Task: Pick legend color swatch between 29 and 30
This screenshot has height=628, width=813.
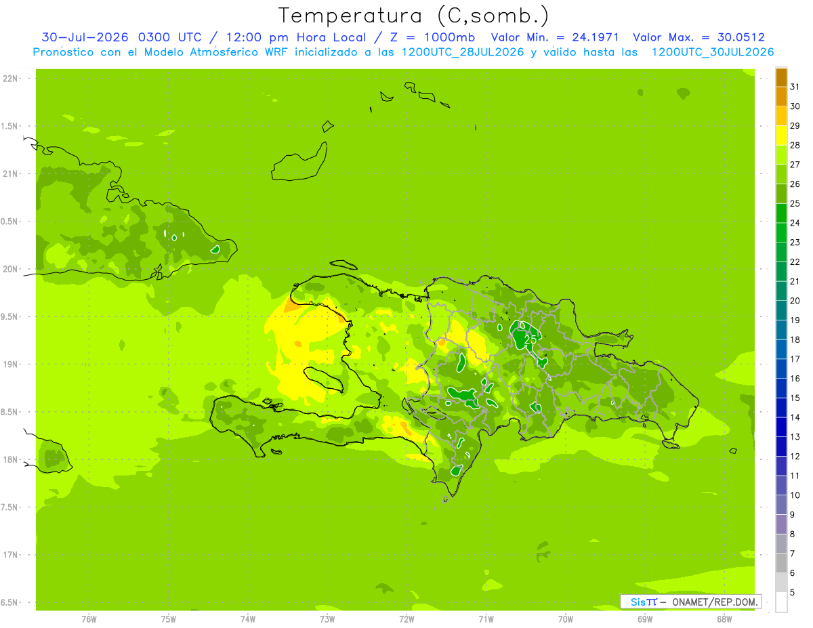Action: [x=781, y=116]
